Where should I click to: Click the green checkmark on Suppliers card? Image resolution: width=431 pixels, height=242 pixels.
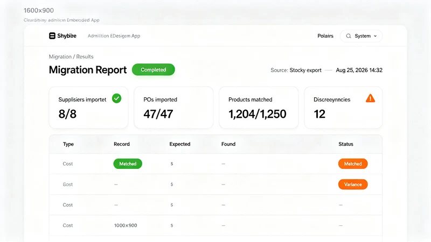[x=116, y=98]
